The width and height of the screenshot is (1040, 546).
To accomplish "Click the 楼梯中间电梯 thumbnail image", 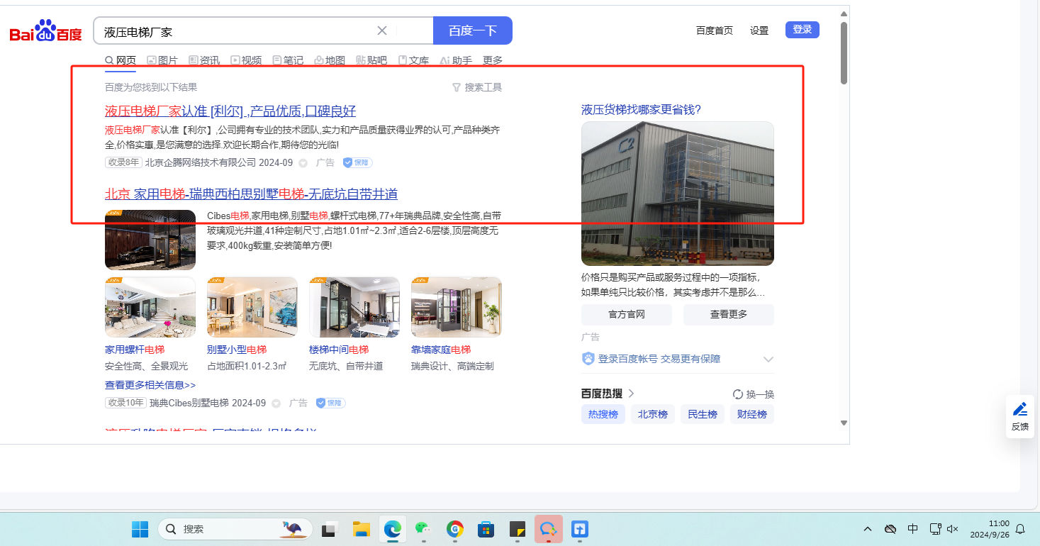I will 354,307.
